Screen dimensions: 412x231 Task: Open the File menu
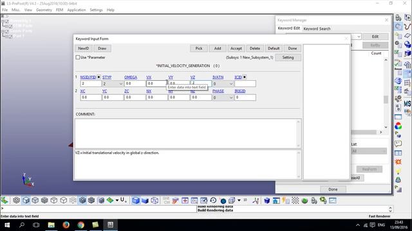tap(5, 10)
